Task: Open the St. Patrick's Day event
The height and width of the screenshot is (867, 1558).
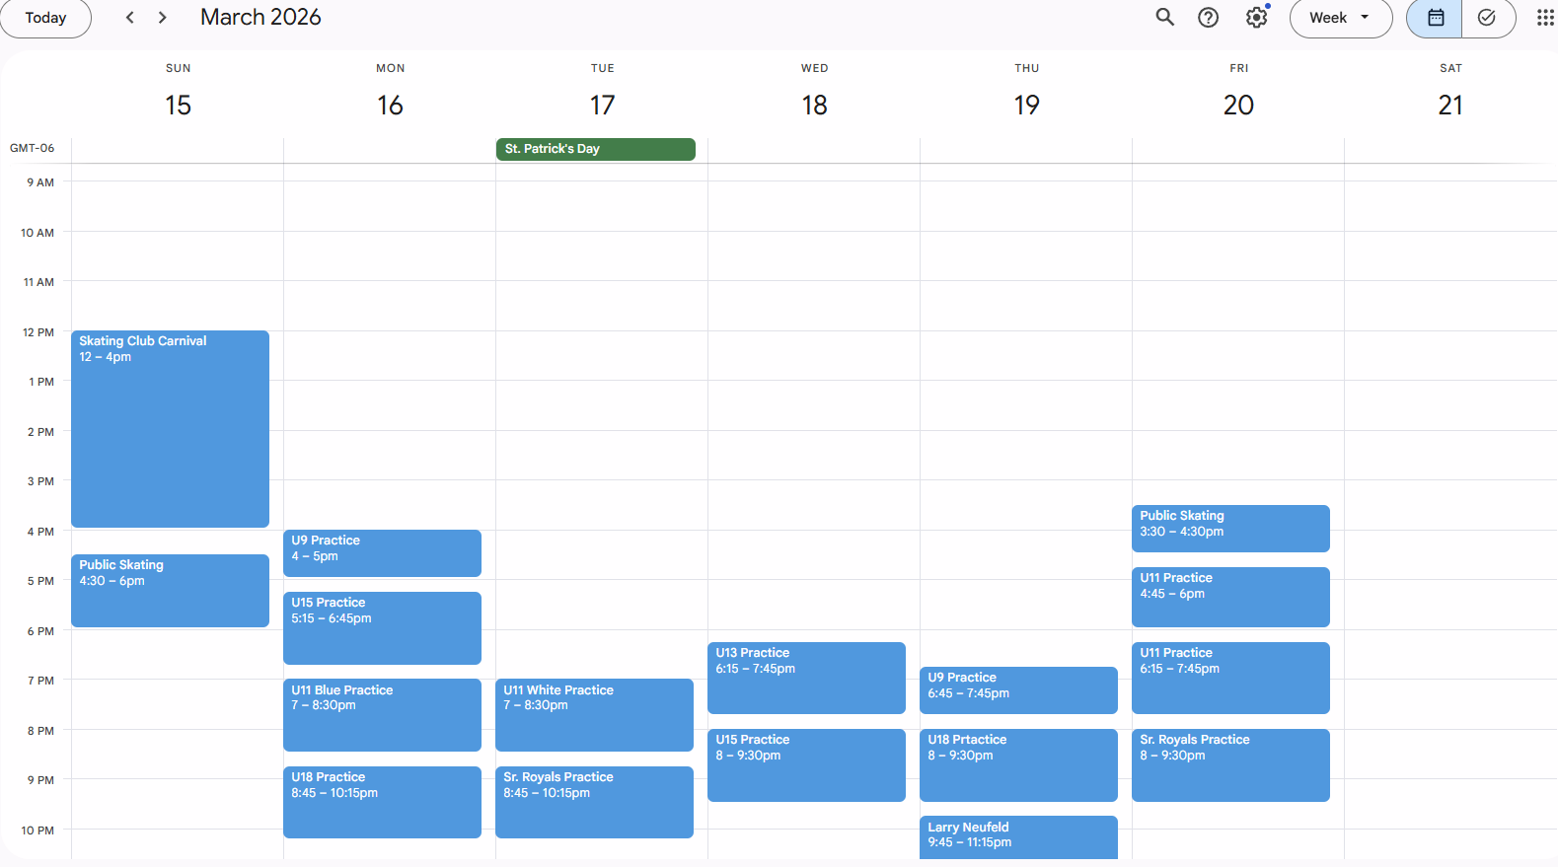Action: click(x=595, y=149)
